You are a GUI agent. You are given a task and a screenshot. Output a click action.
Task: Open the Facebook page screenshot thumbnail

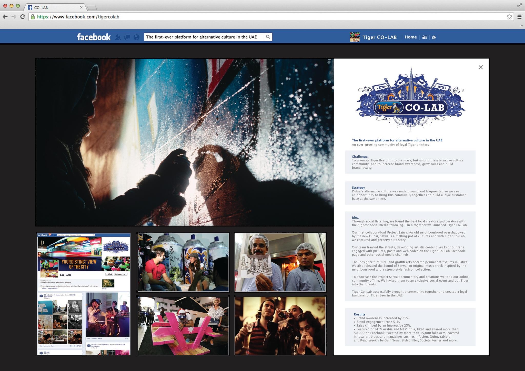[x=84, y=294]
